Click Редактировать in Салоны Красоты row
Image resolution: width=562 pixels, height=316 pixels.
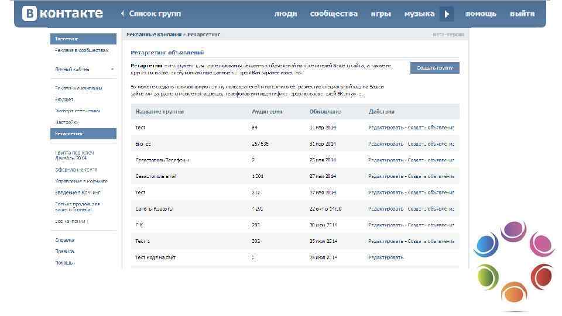click(x=386, y=208)
